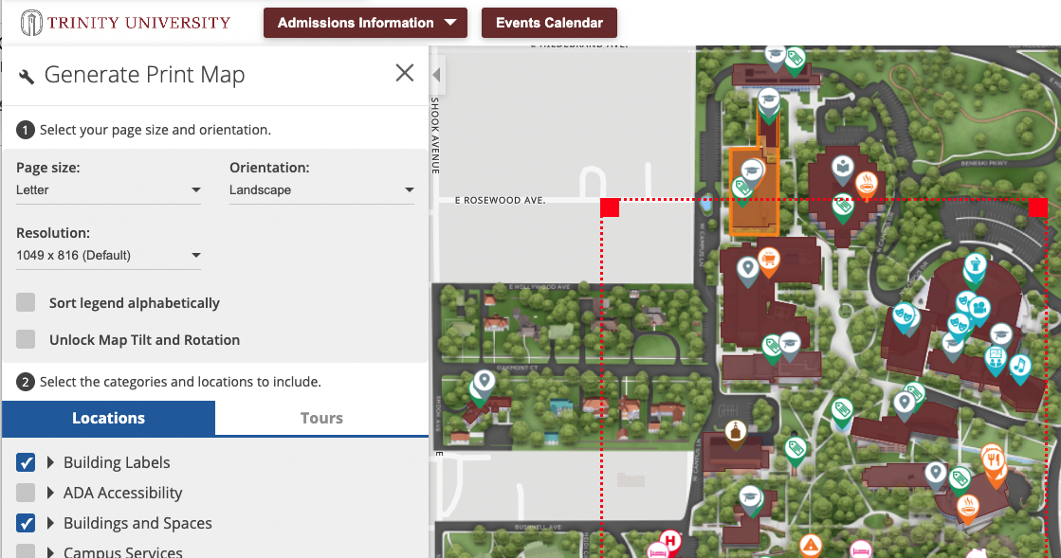Click the orange shopping cart marker
Screen dimensions: 1061x558
[768, 259]
